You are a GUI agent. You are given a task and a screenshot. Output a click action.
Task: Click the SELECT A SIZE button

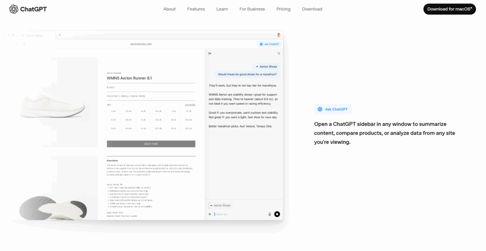click(151, 144)
